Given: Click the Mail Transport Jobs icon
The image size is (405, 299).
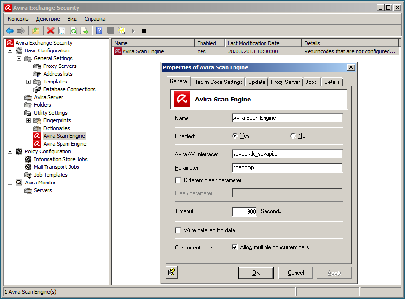Looking at the screenshot, I should pyautogui.click(x=28, y=167).
